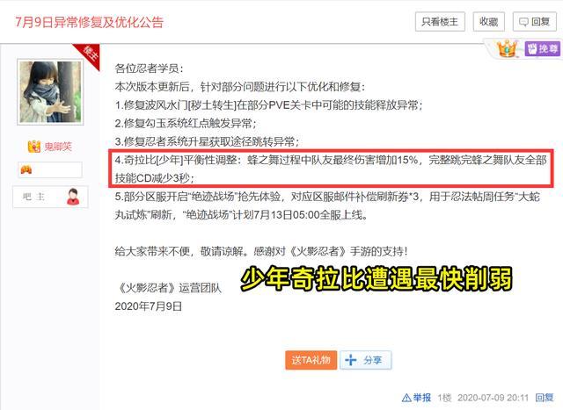This screenshot has width=563, height=410.
Task: Click the 收藏 button to bookmark the post
Action: coord(489,22)
